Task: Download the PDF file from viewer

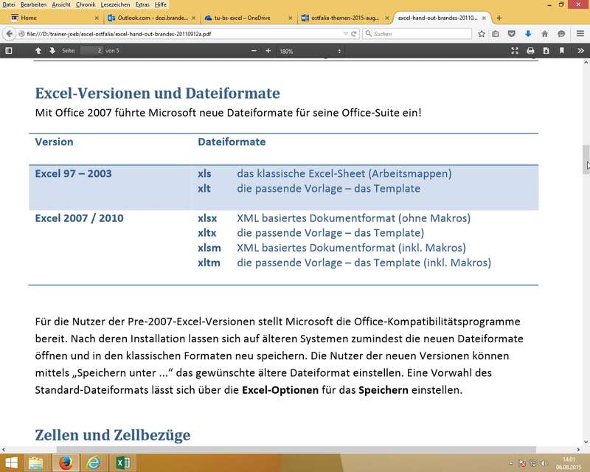Action: 546,51
